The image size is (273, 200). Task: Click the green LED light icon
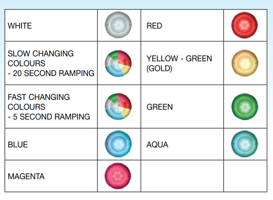(x=245, y=107)
